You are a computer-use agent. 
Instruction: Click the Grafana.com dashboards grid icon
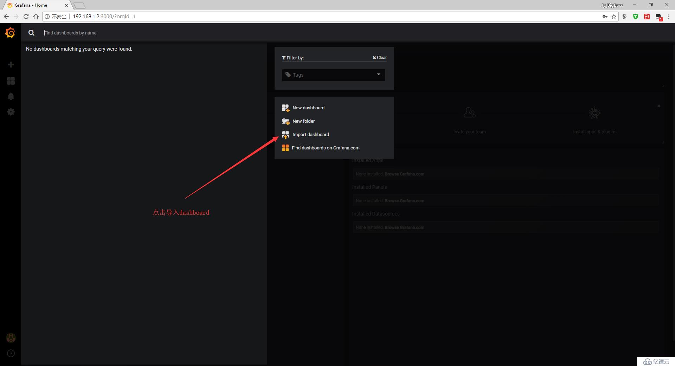[285, 148]
